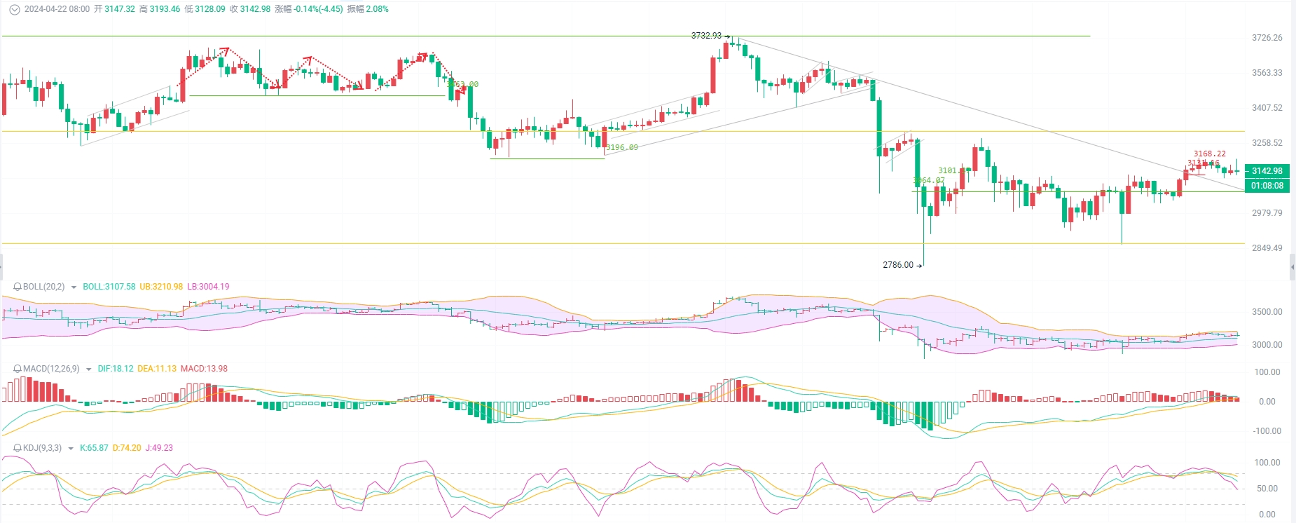The width and height of the screenshot is (1296, 523).
Task: Click the 2849.49 price axis label
Action: pos(1267,248)
